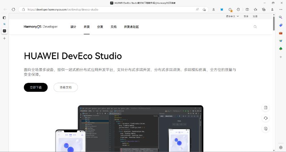This screenshot has width=286, height=152.
Task: Click the 立即下载 button
Action: (x=36, y=87)
